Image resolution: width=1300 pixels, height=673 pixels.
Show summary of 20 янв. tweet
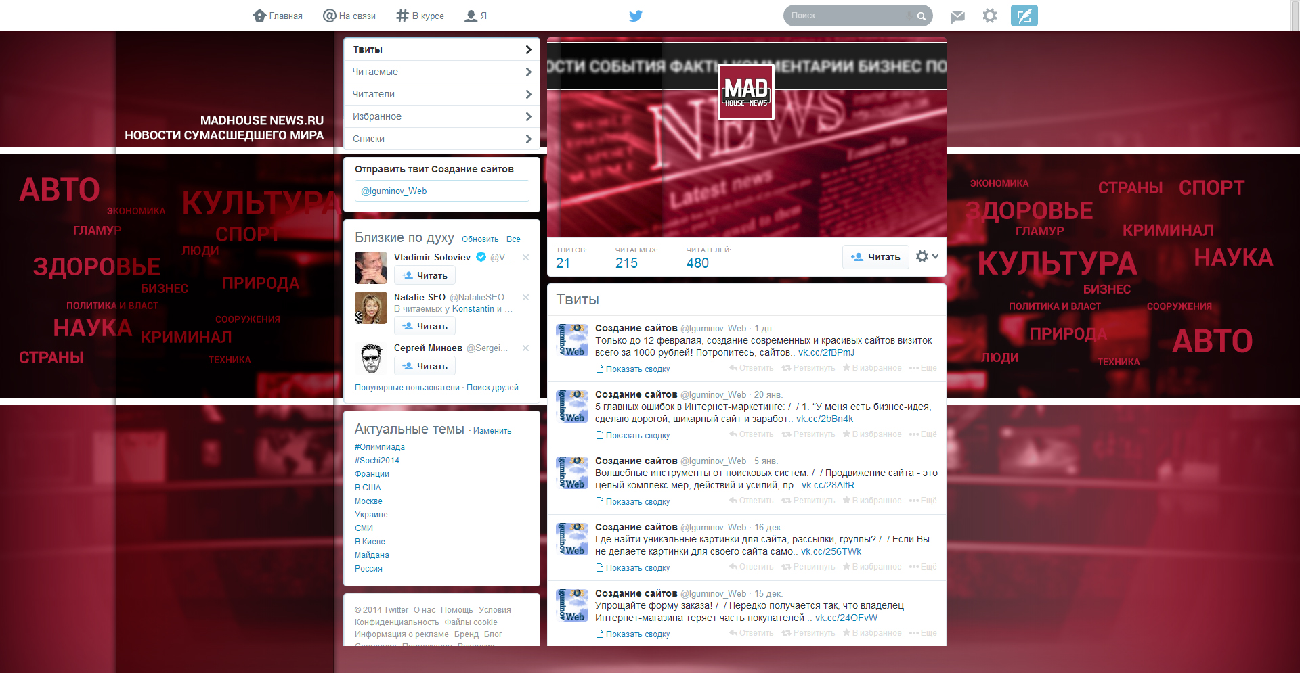633,436
